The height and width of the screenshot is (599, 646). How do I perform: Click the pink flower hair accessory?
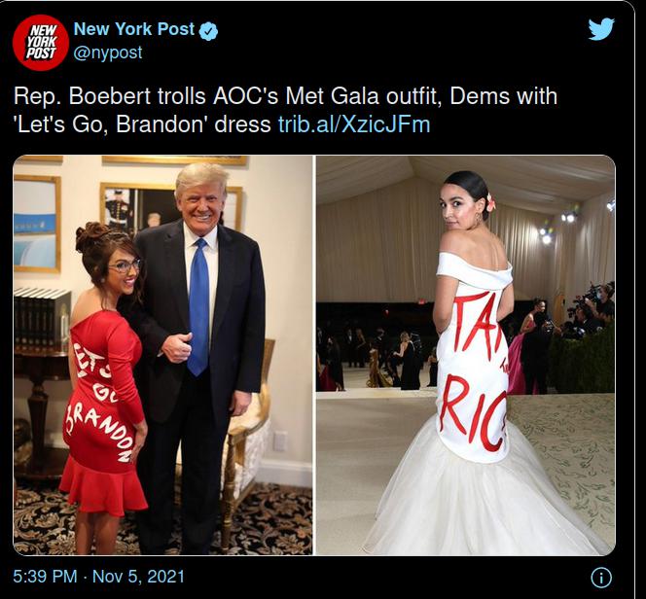pos(490,201)
